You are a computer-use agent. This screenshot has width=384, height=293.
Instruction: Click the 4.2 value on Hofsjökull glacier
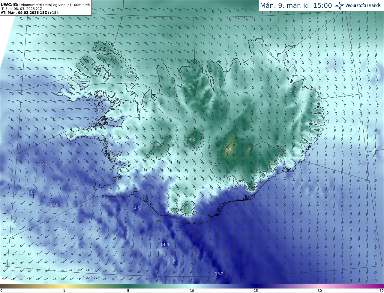coord(192,139)
